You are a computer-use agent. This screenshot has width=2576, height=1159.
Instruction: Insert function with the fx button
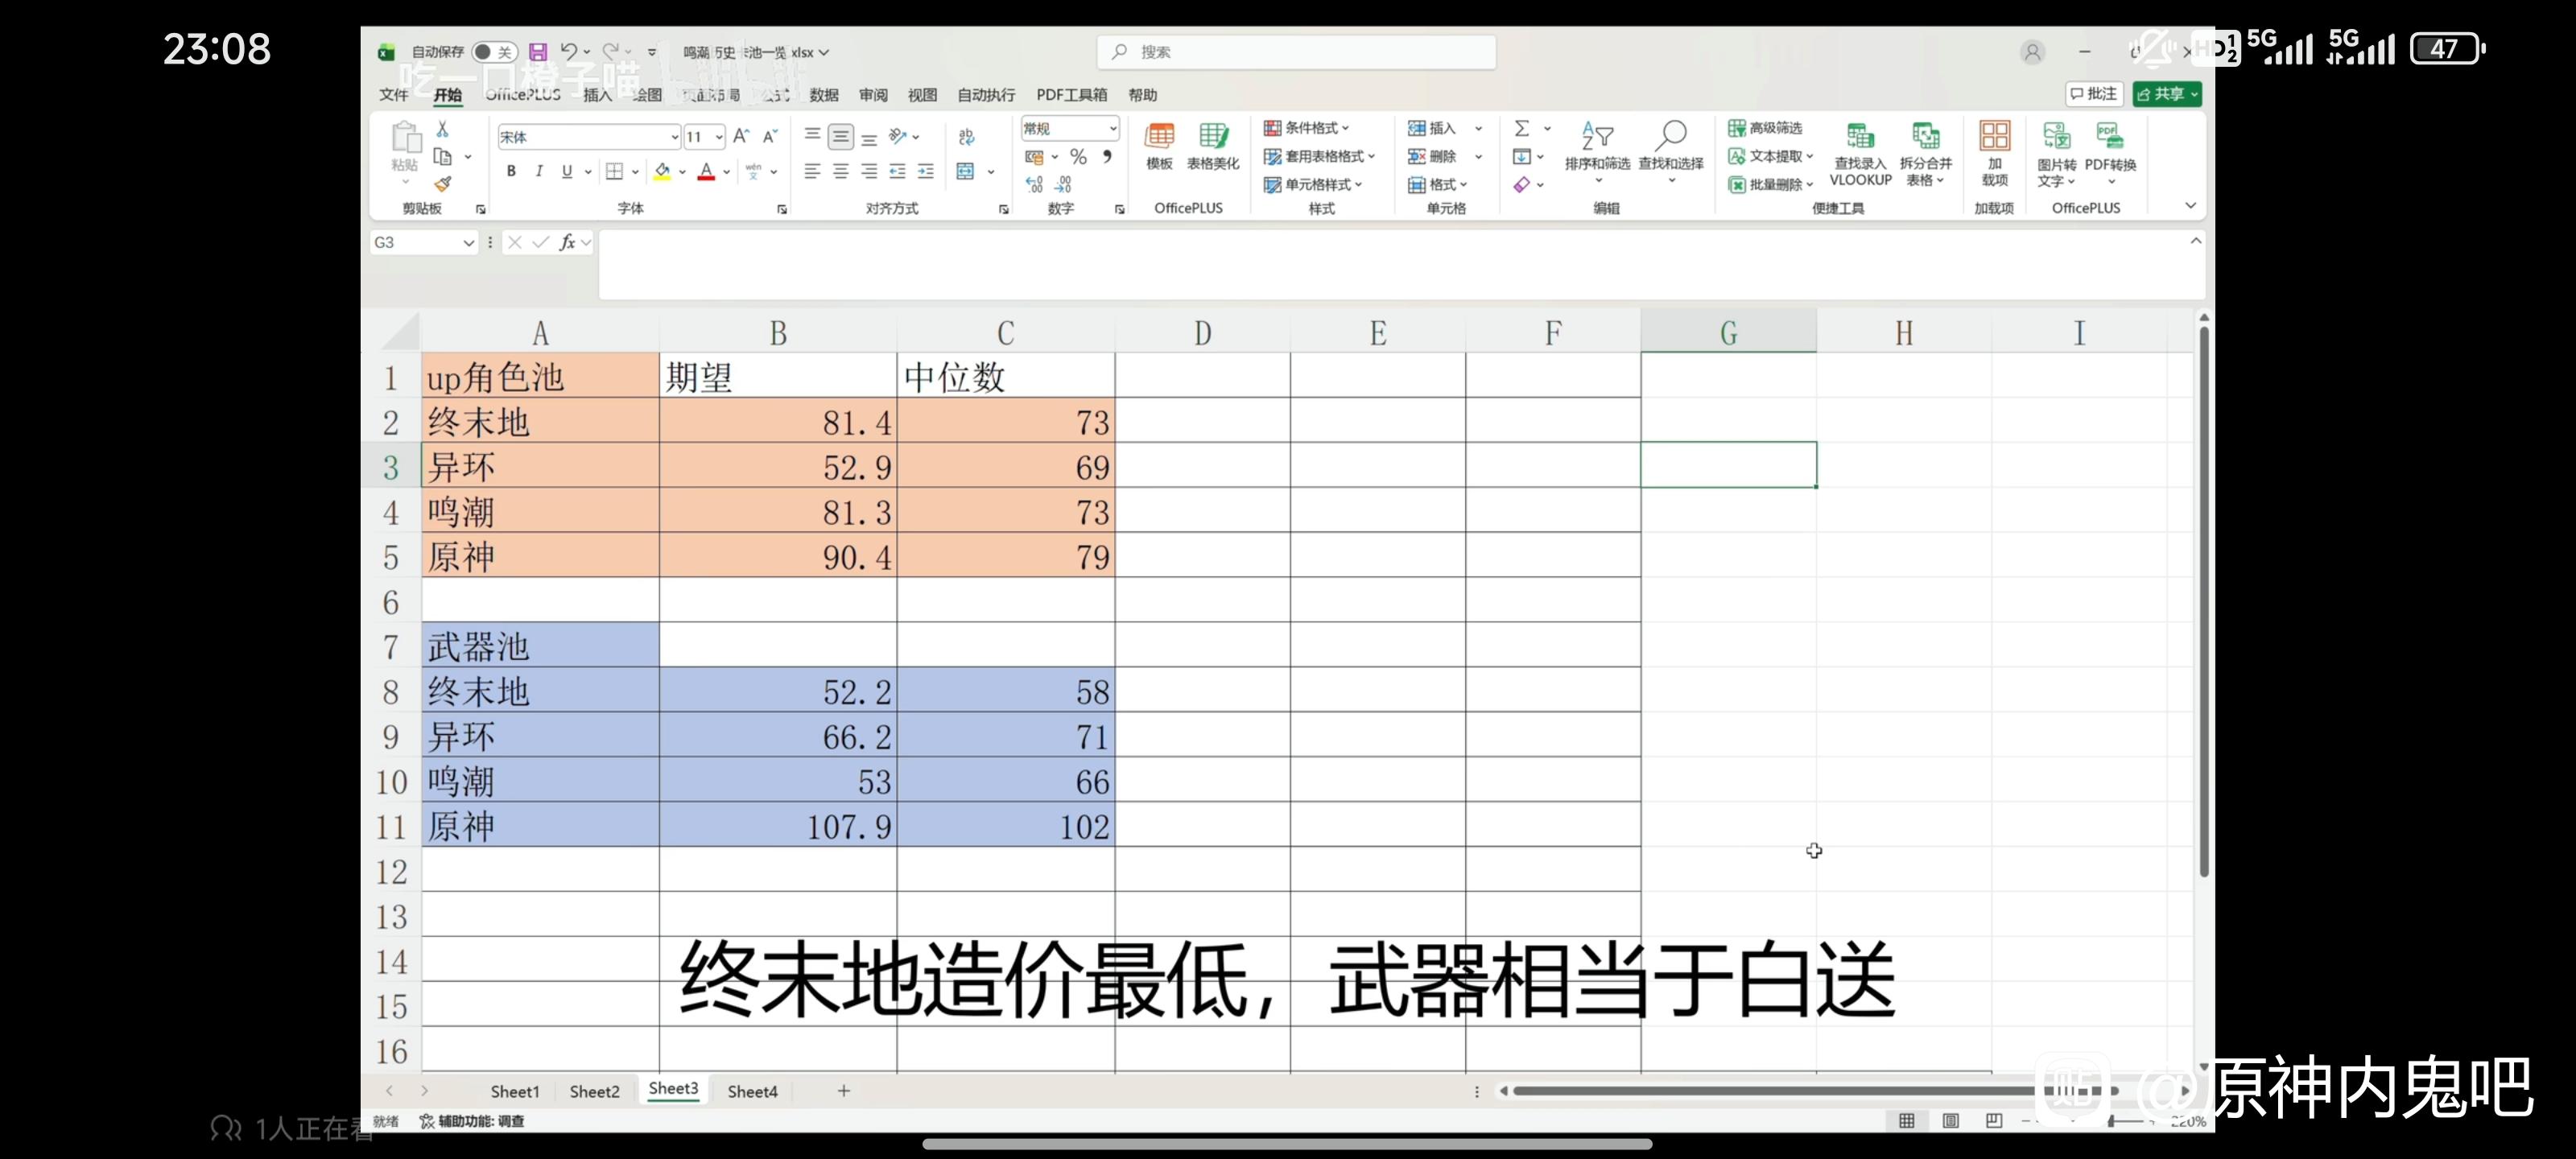click(x=567, y=242)
